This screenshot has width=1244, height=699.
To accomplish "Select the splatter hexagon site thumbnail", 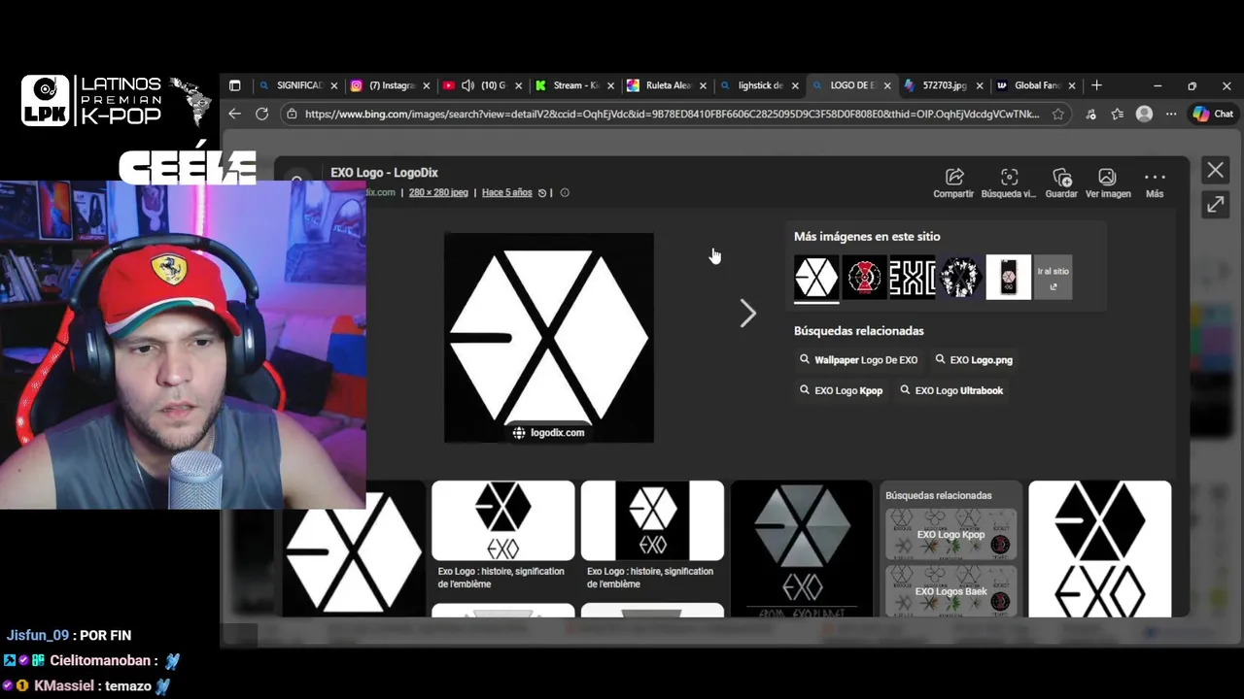I will coord(960,278).
